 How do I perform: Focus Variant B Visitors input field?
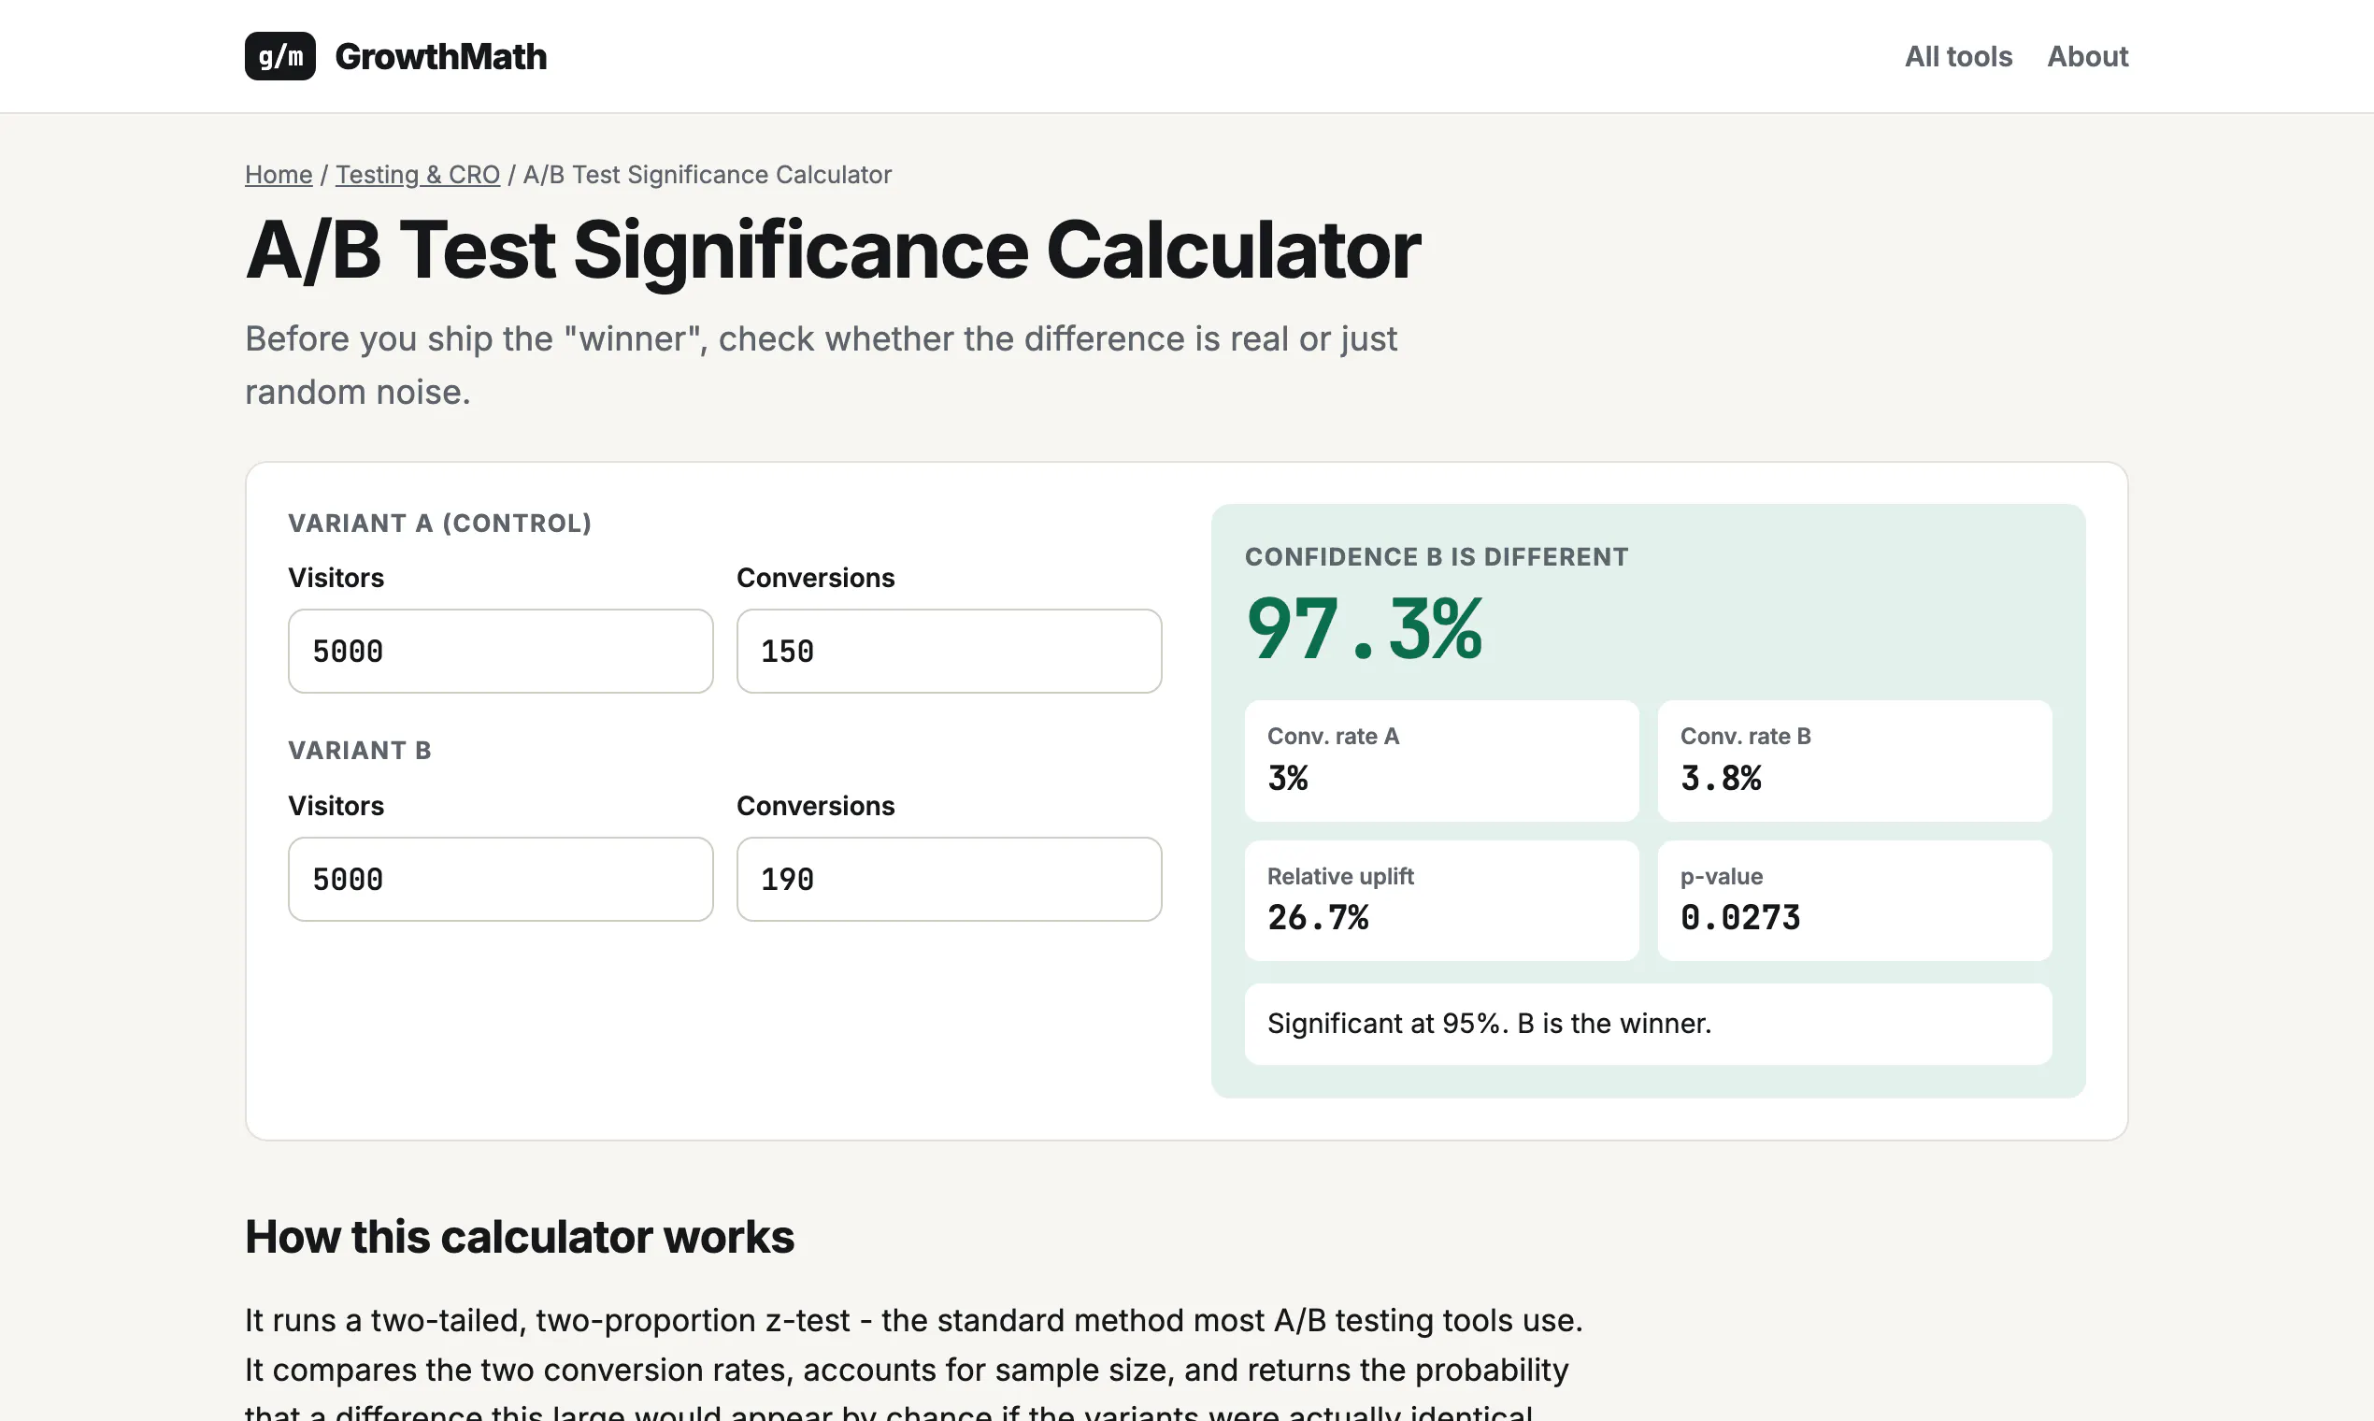(501, 879)
